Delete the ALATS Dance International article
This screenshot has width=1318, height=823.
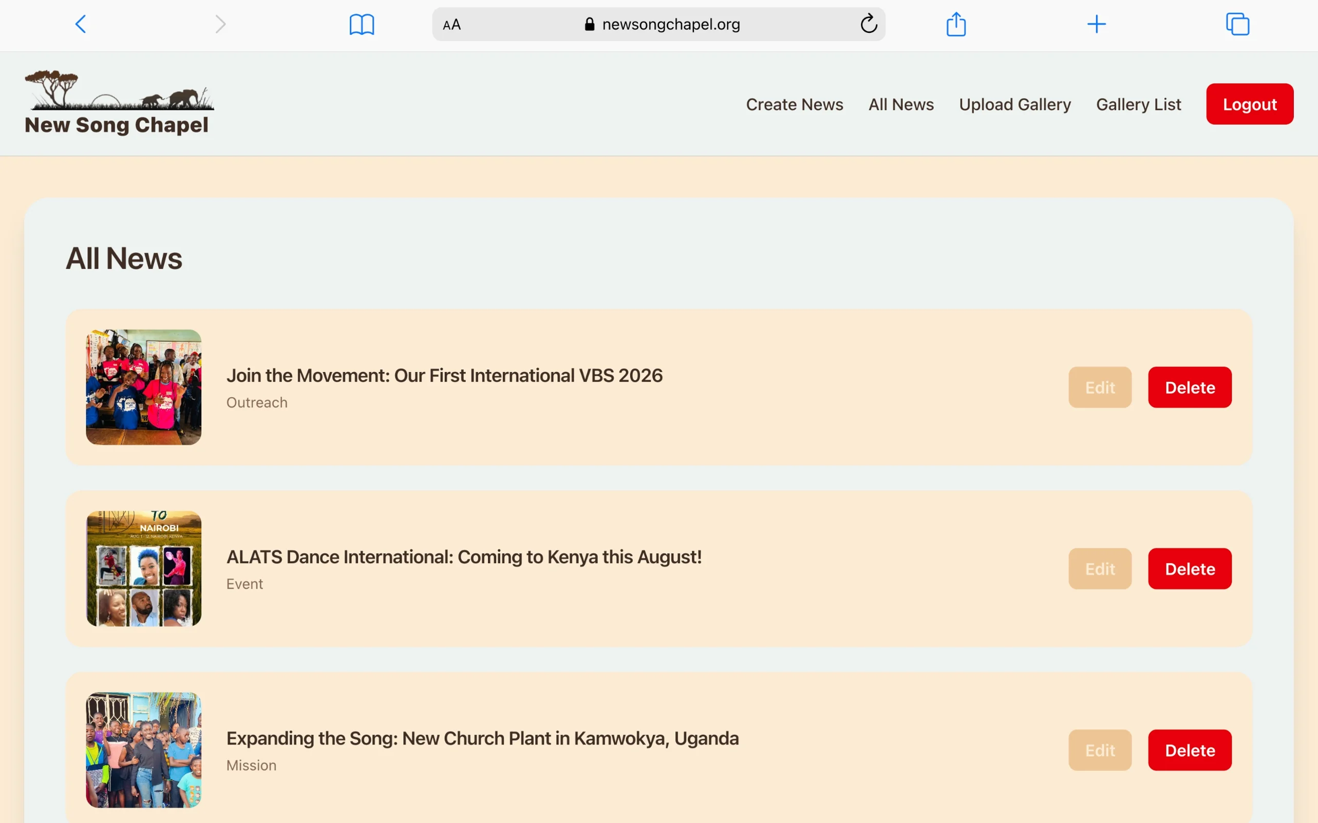point(1190,568)
